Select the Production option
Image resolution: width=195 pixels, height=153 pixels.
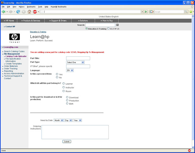[x=67, y=100]
